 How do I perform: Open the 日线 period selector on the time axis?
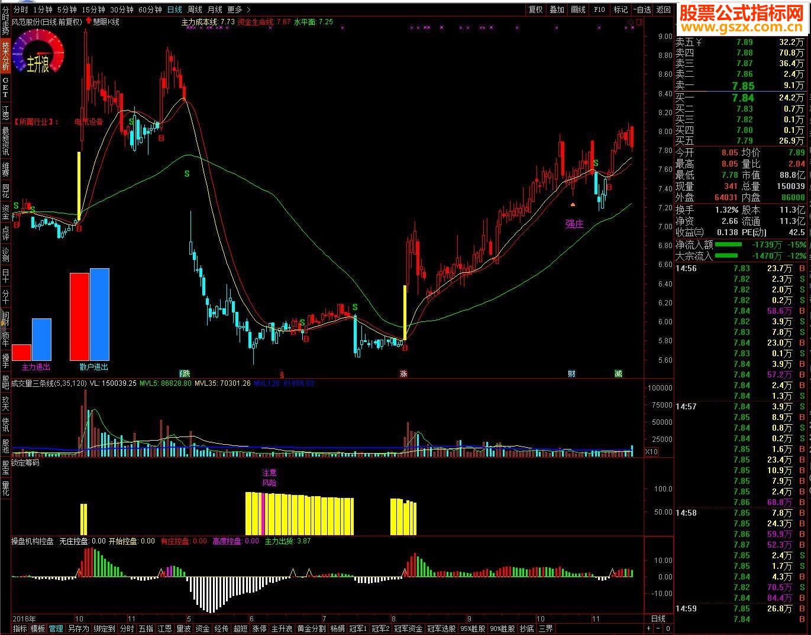click(x=658, y=618)
